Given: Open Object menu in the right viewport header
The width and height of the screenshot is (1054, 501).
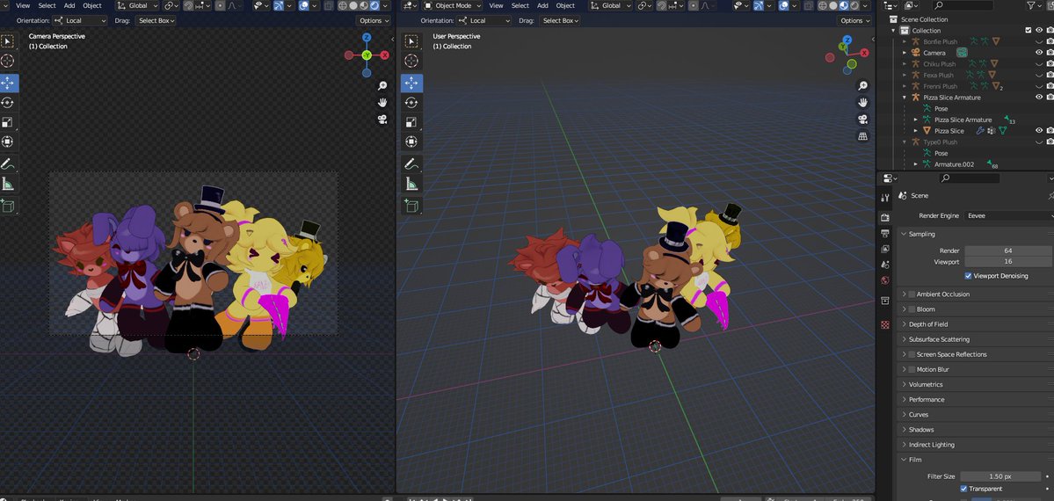Looking at the screenshot, I should point(565,5).
